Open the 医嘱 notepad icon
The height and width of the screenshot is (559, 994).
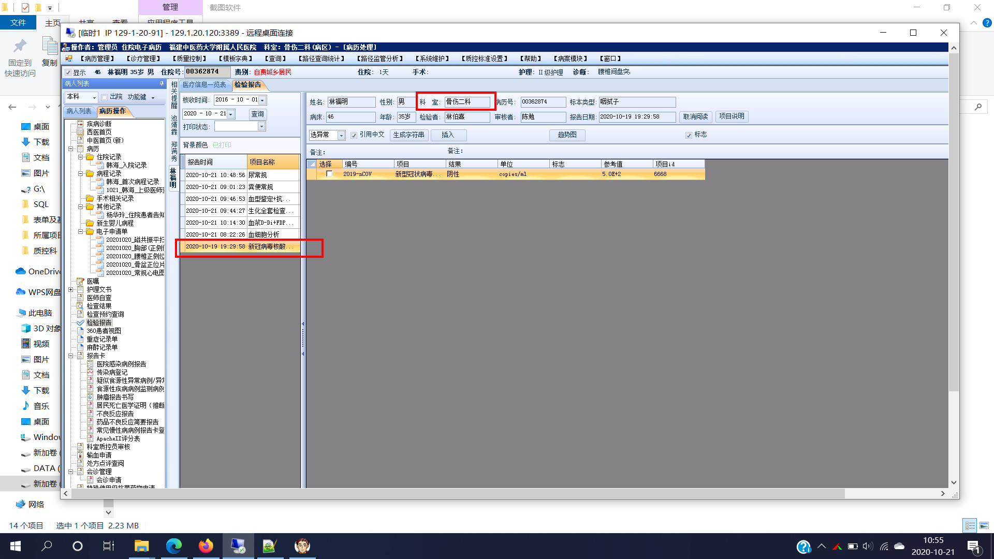80,281
